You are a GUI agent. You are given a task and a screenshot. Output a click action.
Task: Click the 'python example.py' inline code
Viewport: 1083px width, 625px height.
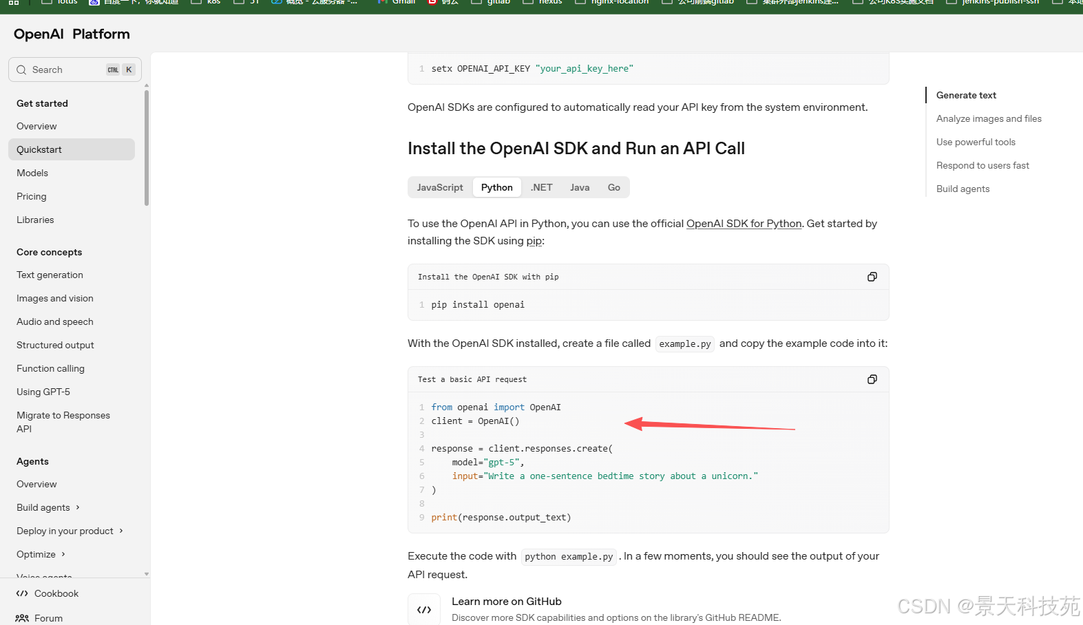click(569, 556)
